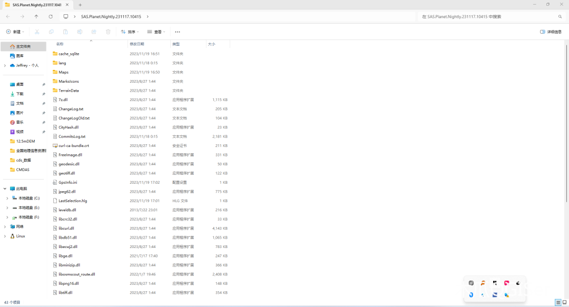Image resolution: width=569 pixels, height=307 pixels.
Task: Close the SAS.Planet.Nightly tab
Action: point(67,5)
